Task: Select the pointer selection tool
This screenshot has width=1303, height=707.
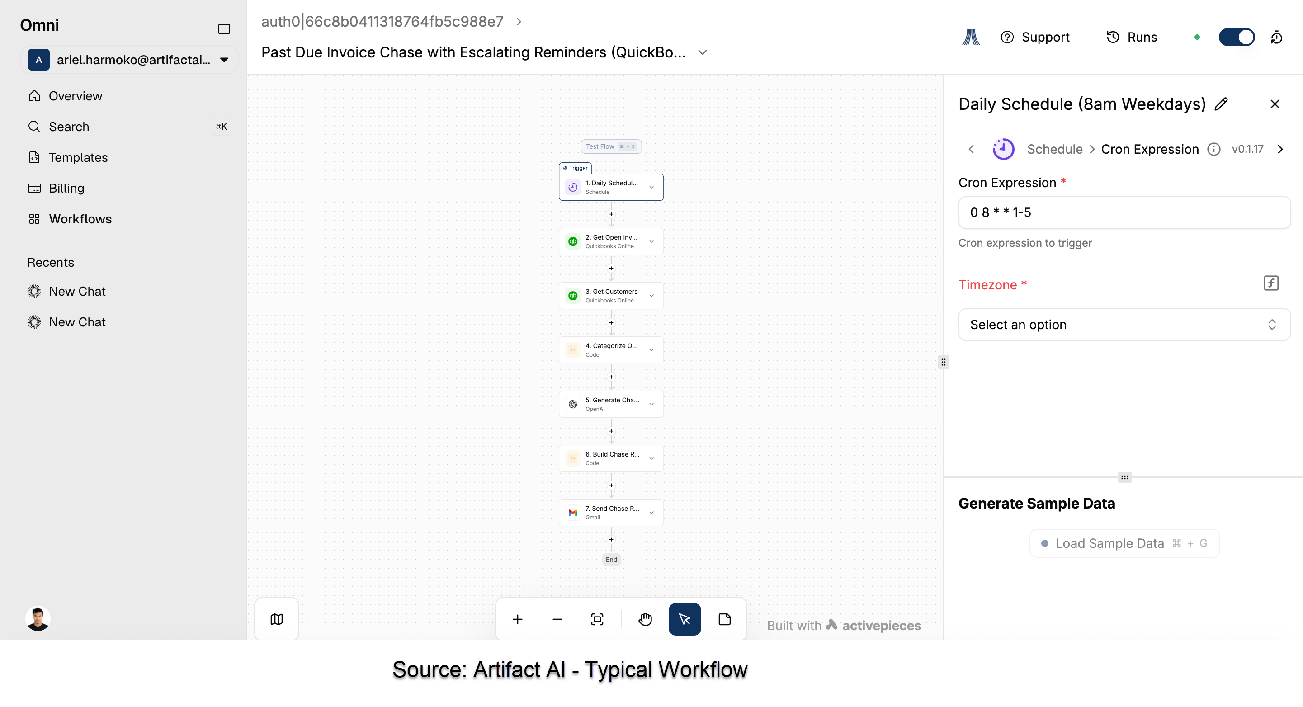Action: 685,618
